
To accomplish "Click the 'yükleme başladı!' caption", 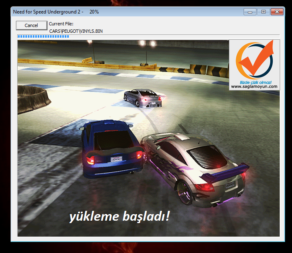I will click(119, 217).
